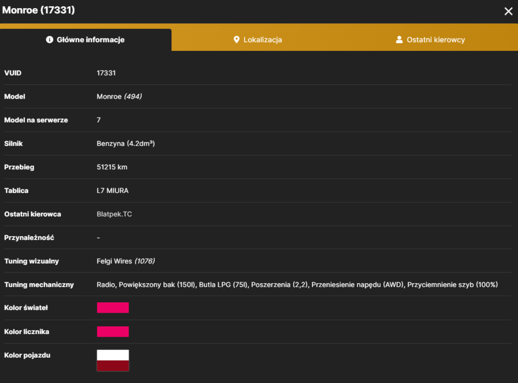This screenshot has width=518, height=383.
Task: Click the Kolor licznika label
Action: pos(27,331)
